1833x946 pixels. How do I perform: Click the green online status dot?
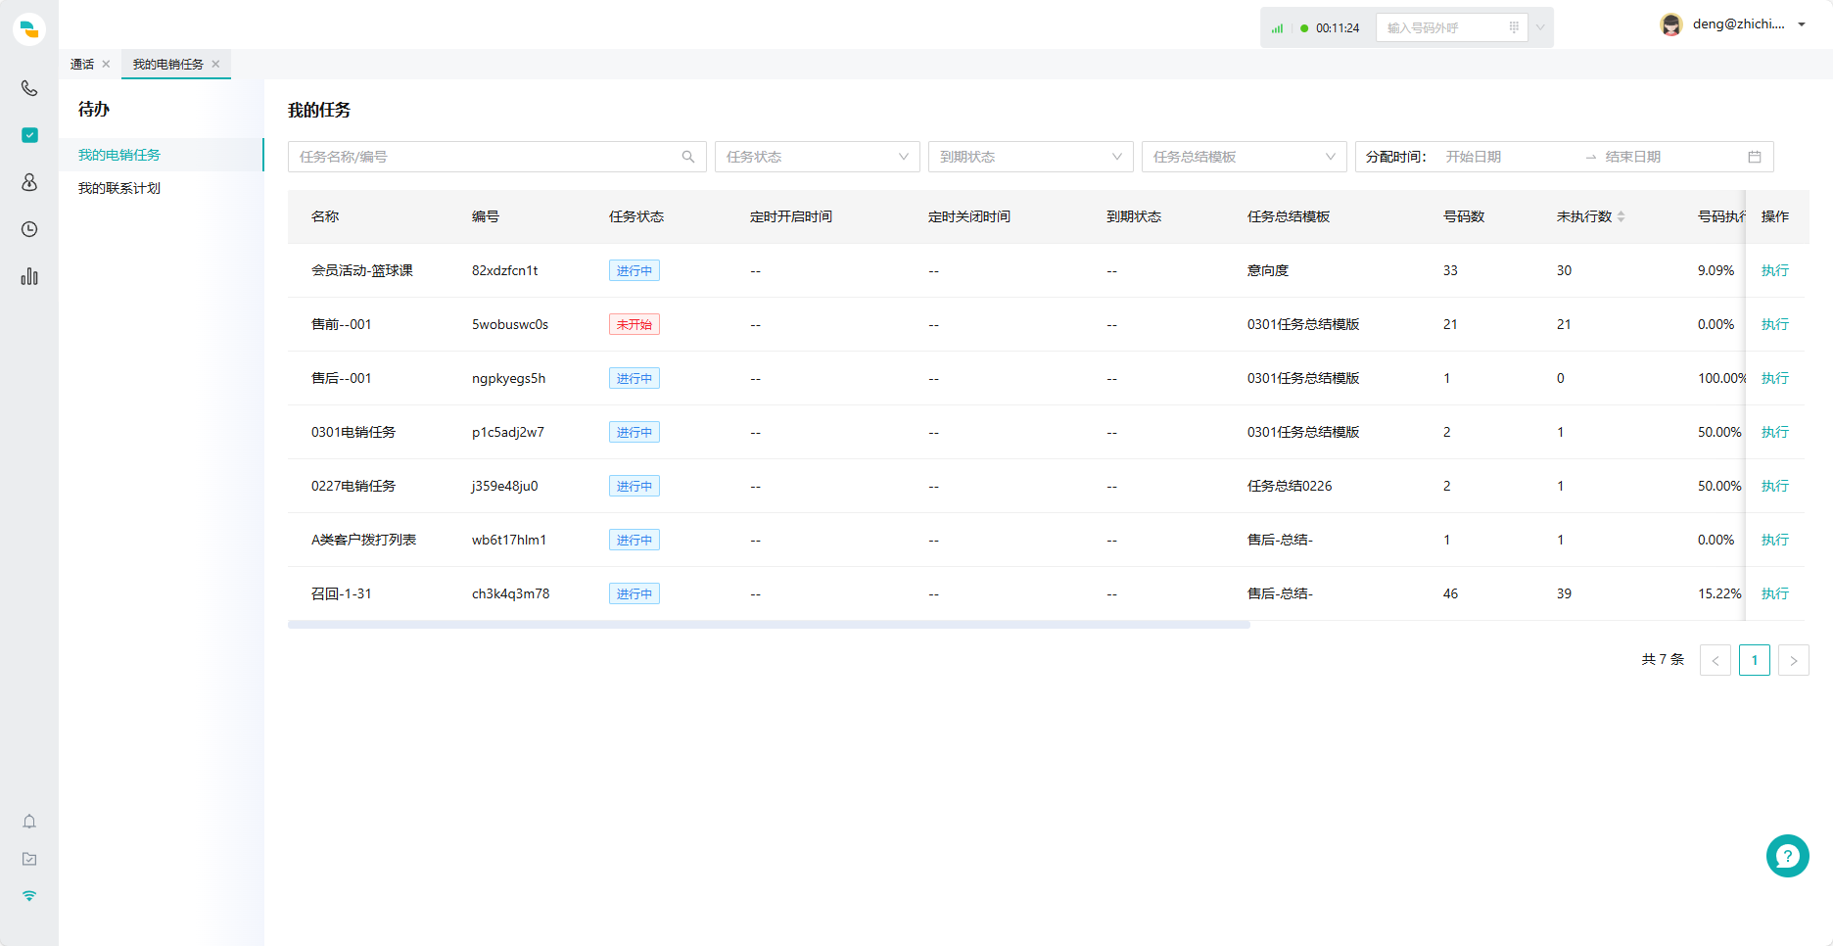pos(1304,28)
